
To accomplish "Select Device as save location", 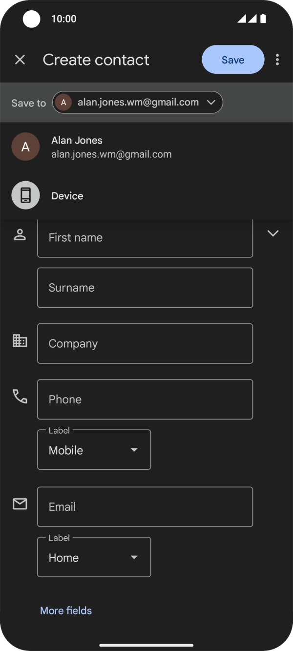I will (x=67, y=196).
